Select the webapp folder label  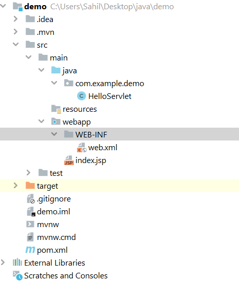click(76, 122)
